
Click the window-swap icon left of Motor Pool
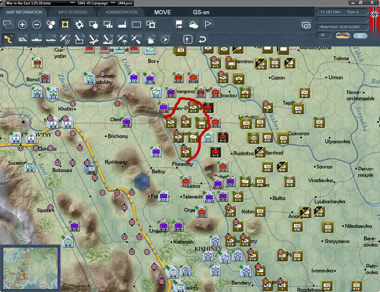(306, 25)
